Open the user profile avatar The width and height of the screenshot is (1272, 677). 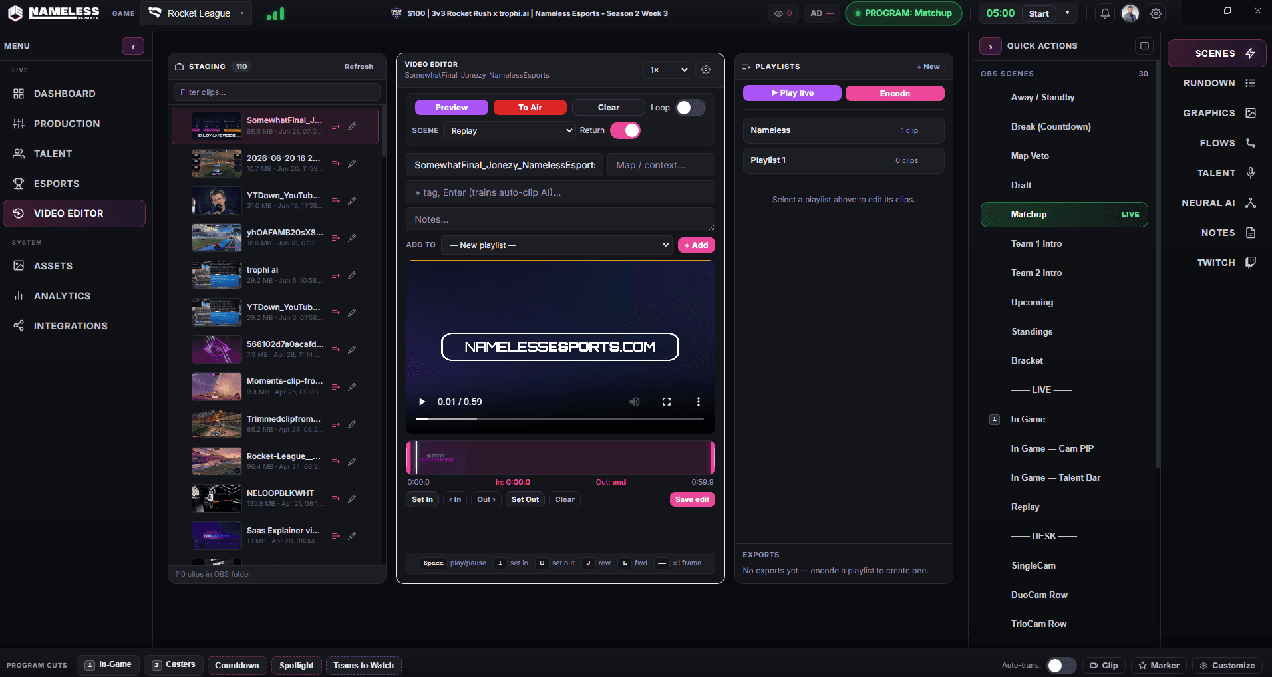coord(1130,13)
